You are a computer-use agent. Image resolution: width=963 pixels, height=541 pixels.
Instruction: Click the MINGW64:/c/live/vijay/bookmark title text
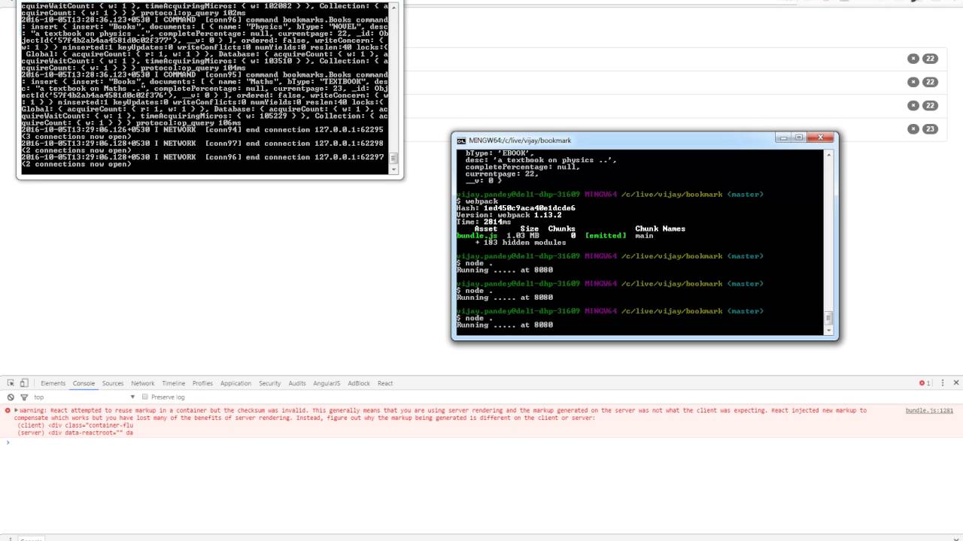point(520,141)
